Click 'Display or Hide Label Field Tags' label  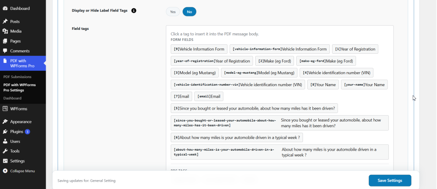pos(99,11)
